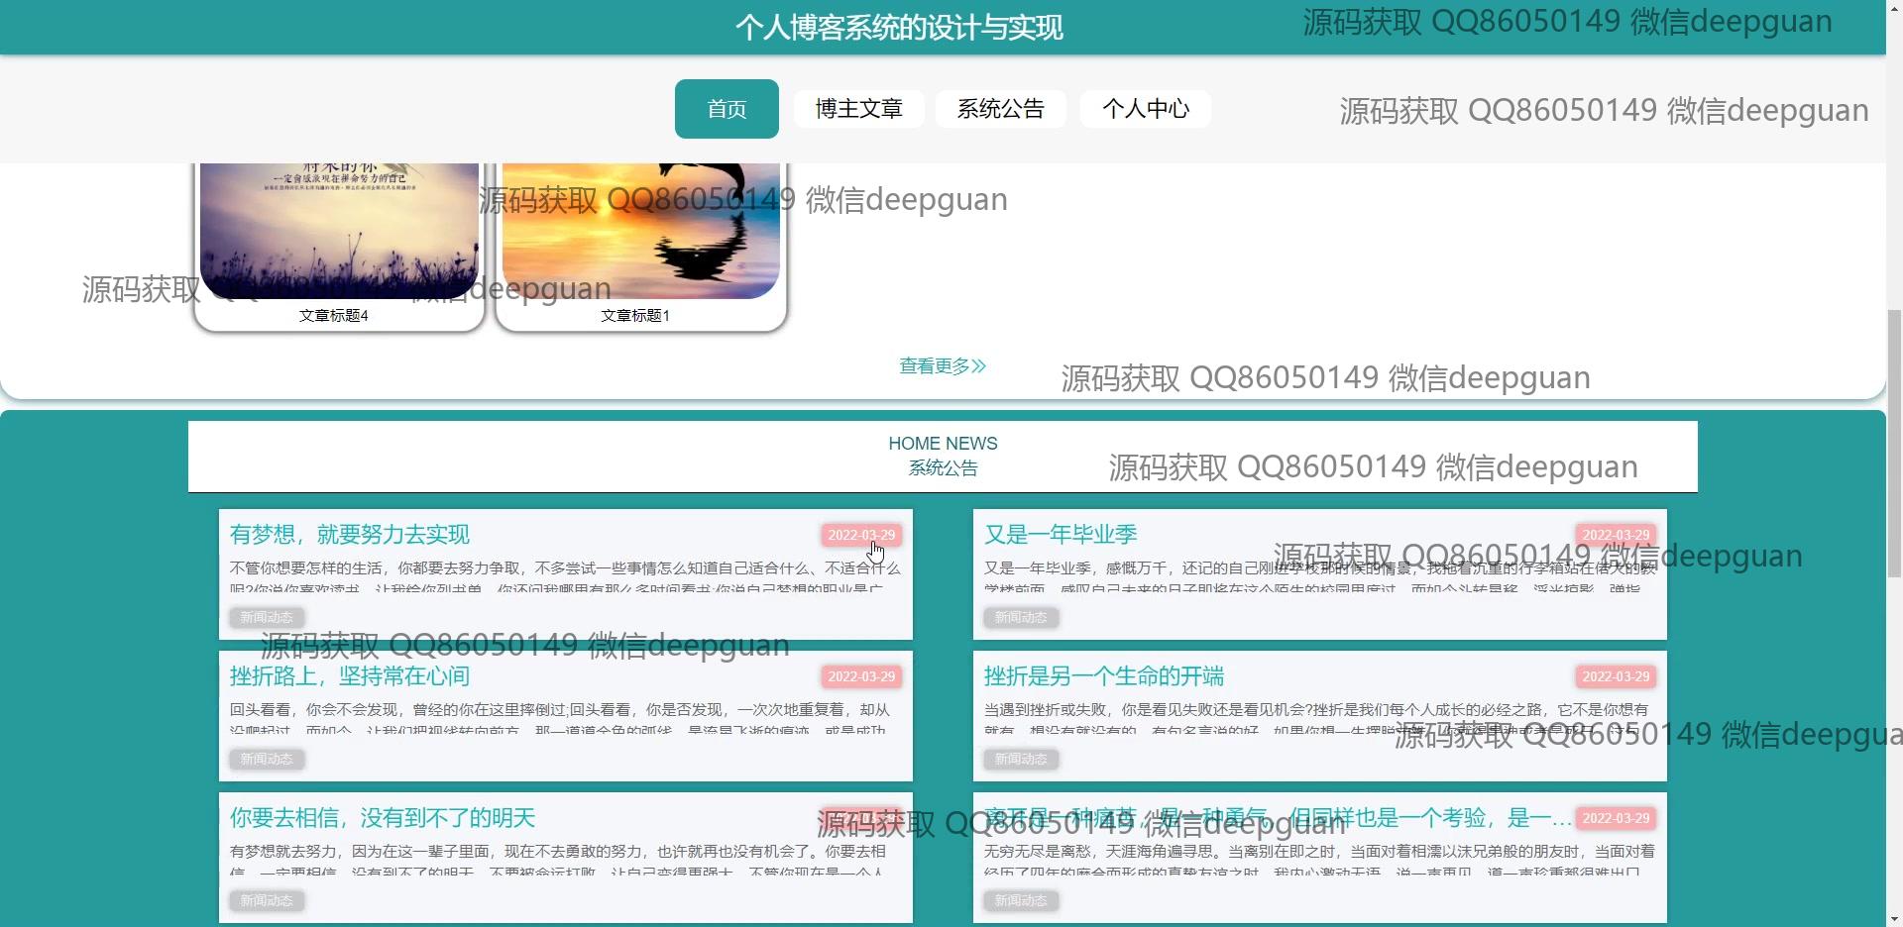1903x927 pixels.
Task: Click the 新闻动态 tag under 有梦想 news
Action: (x=266, y=617)
